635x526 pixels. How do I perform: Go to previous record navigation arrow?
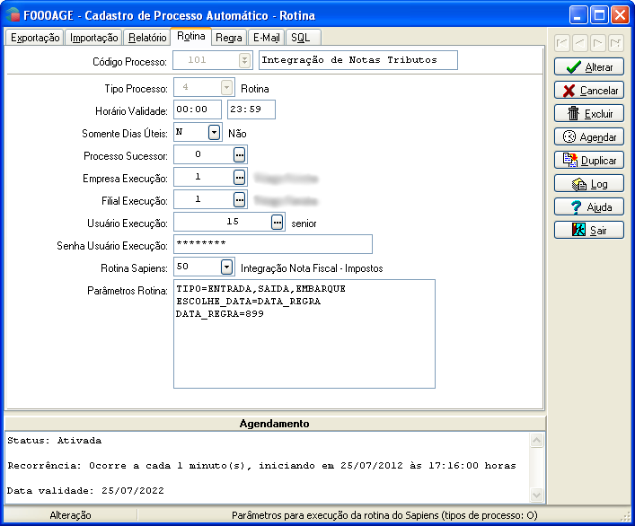tap(580, 42)
